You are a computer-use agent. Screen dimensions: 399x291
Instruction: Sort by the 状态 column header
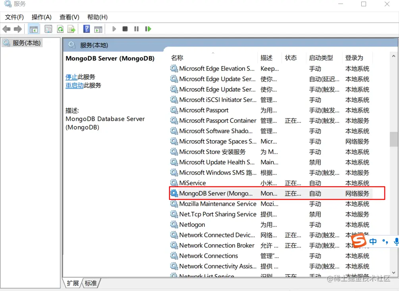[x=291, y=58]
